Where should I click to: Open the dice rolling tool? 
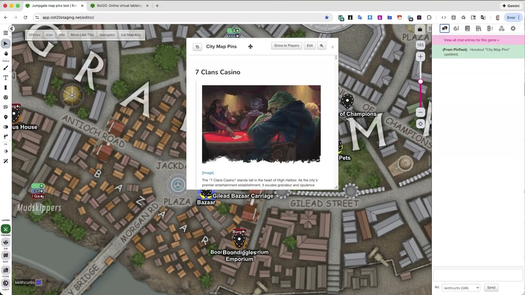click(6, 98)
